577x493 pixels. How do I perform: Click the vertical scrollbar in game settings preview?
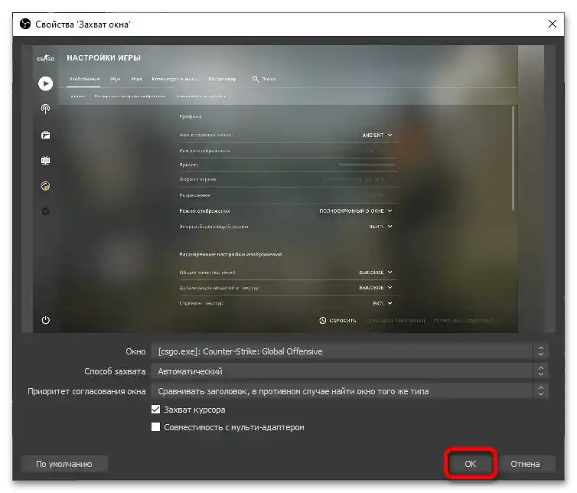coord(513,158)
